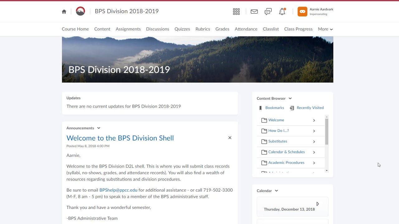
Task: Click the Updates widget heading
Action: point(73,98)
